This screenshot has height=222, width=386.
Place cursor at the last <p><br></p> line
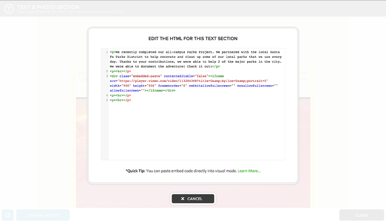tap(120, 100)
